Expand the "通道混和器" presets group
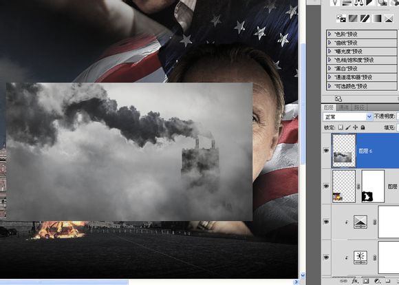The image size is (399, 285). (330, 77)
